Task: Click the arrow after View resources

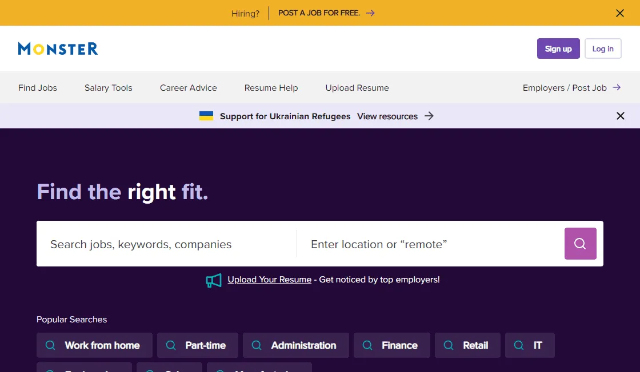Action: 429,116
